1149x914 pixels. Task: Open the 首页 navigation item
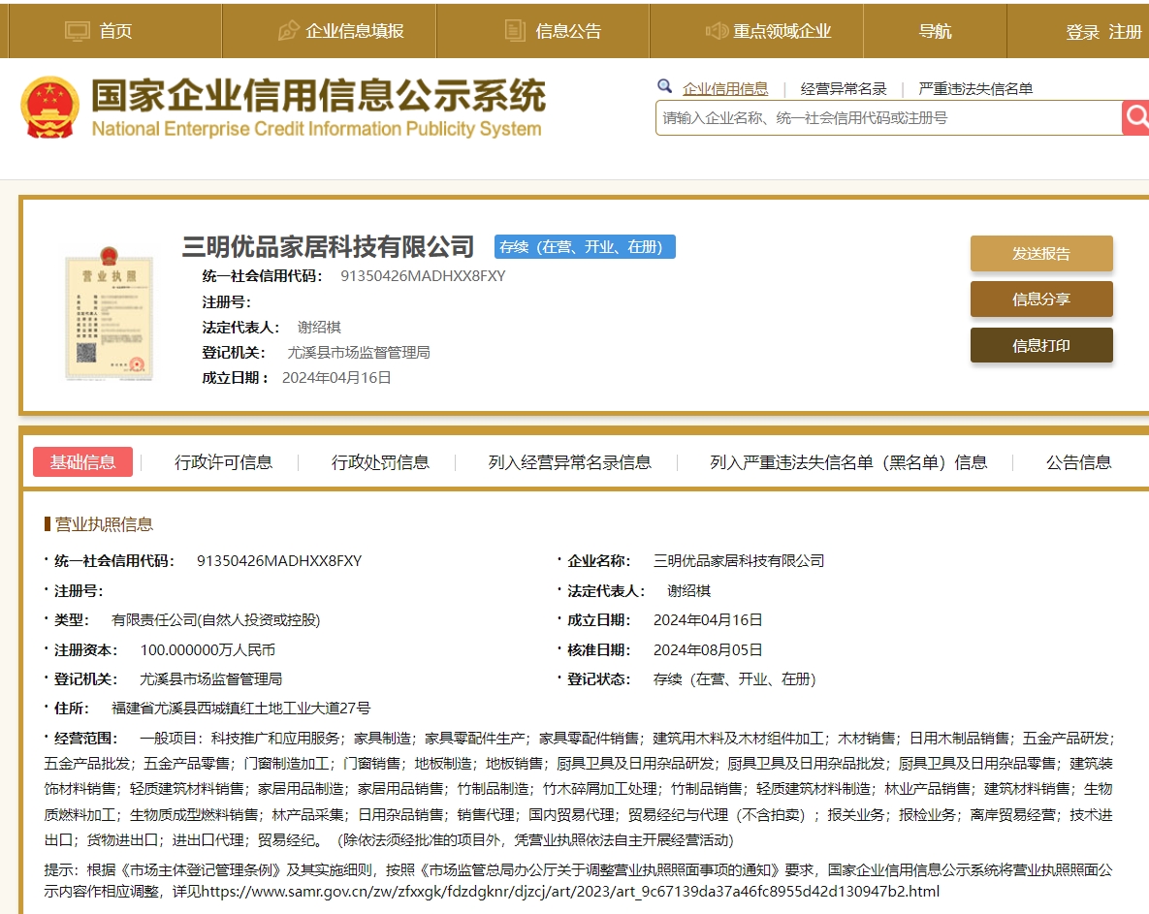click(x=115, y=31)
